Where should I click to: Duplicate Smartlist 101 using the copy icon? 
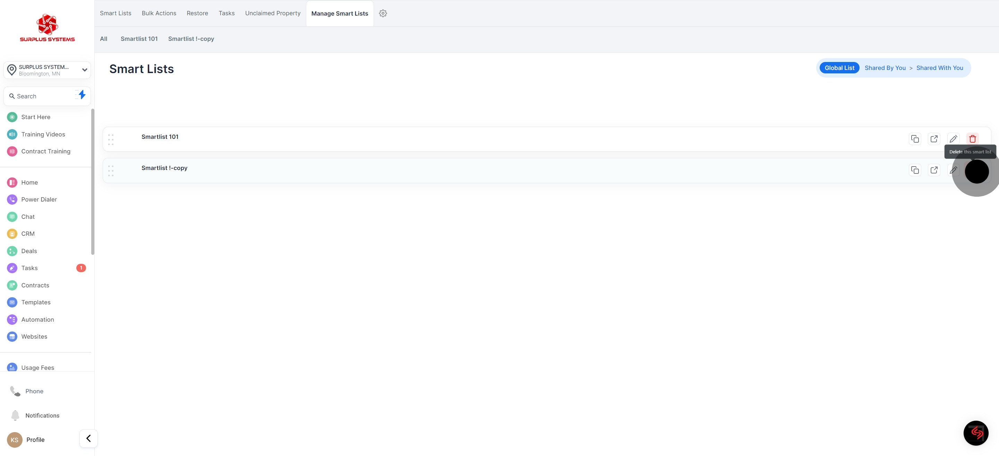pos(915,138)
